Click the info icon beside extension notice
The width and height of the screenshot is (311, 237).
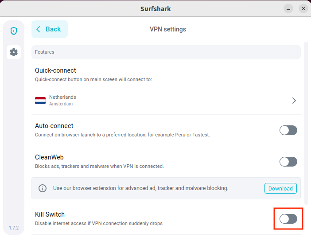point(43,188)
